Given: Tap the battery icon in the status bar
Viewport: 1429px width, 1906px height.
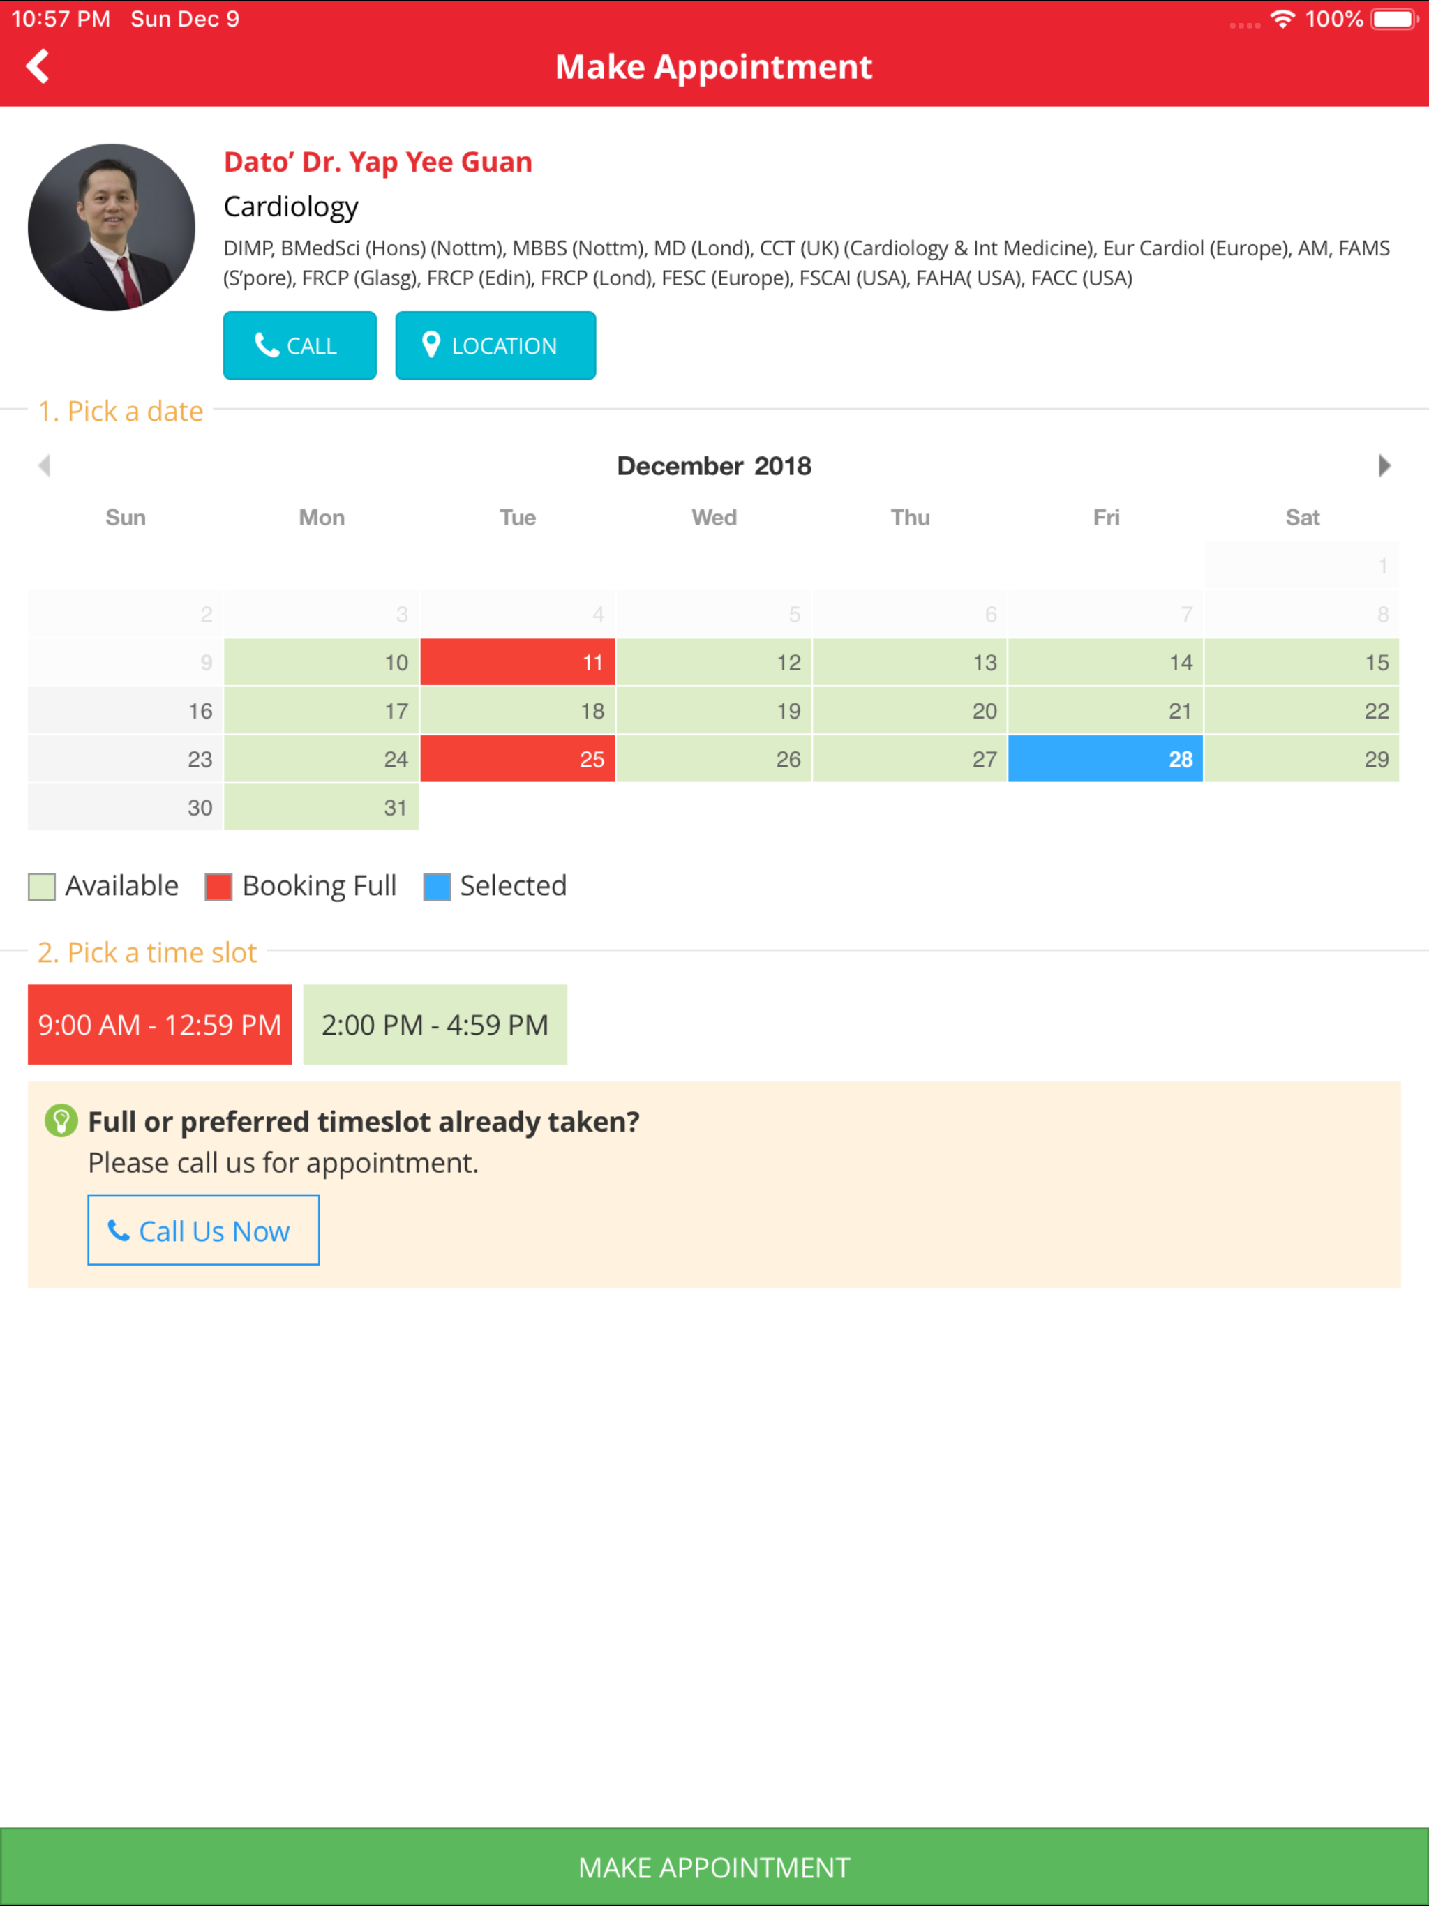Looking at the screenshot, I should coord(1392,18).
